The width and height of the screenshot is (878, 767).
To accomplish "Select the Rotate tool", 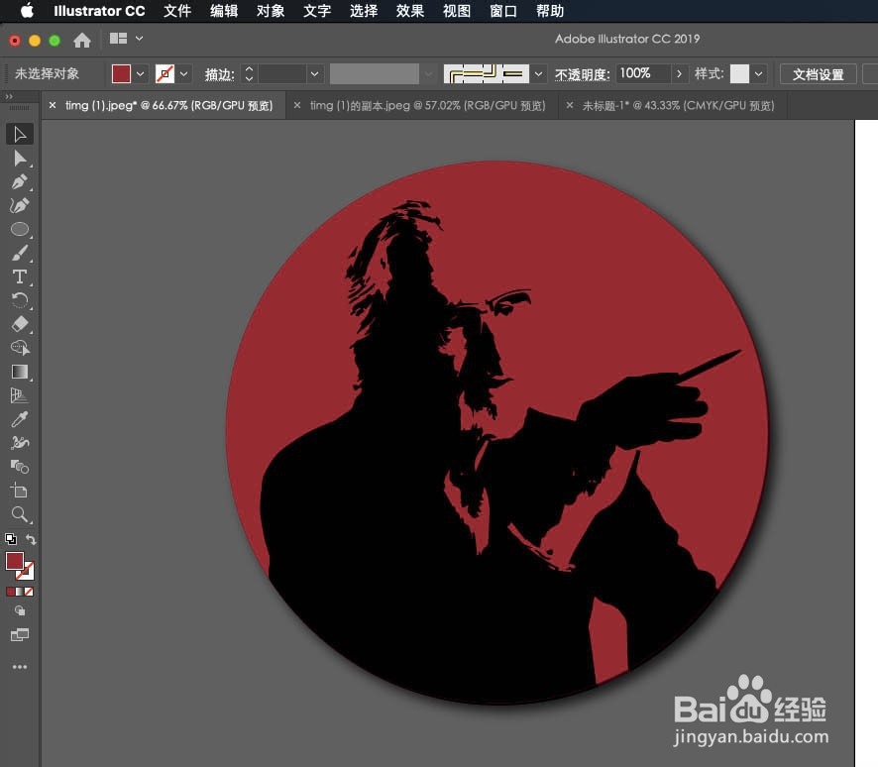I will click(x=20, y=301).
